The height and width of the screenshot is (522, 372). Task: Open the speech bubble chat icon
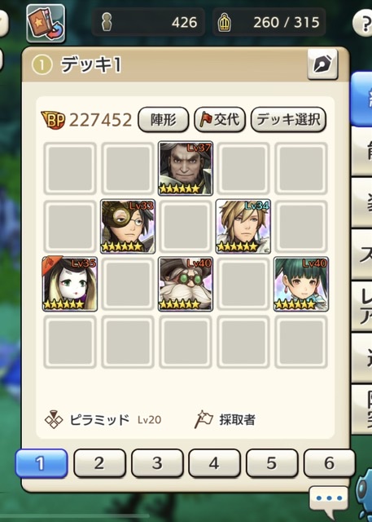[329, 499]
